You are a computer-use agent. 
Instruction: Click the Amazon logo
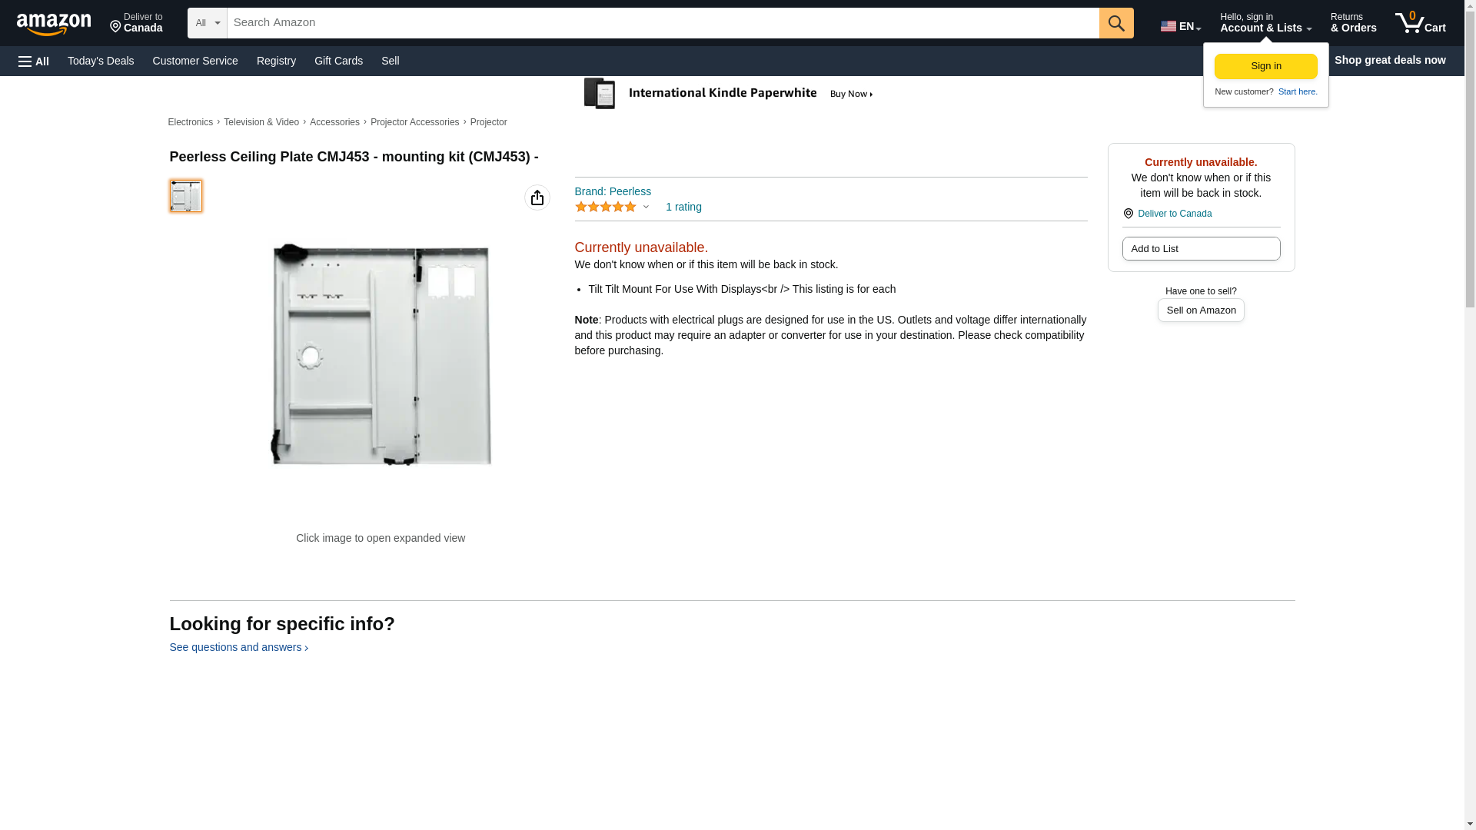pos(54,24)
